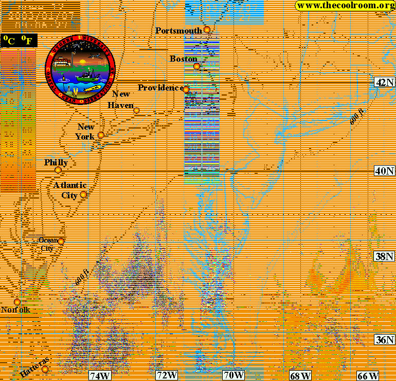Click the 600 ft label near 66W
396x381 pixels.
coord(357,116)
